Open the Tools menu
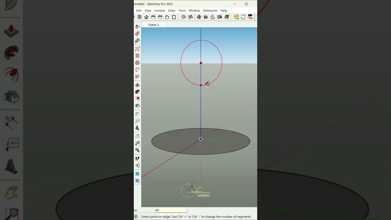Viewport: 391px width, 220px height. click(182, 10)
